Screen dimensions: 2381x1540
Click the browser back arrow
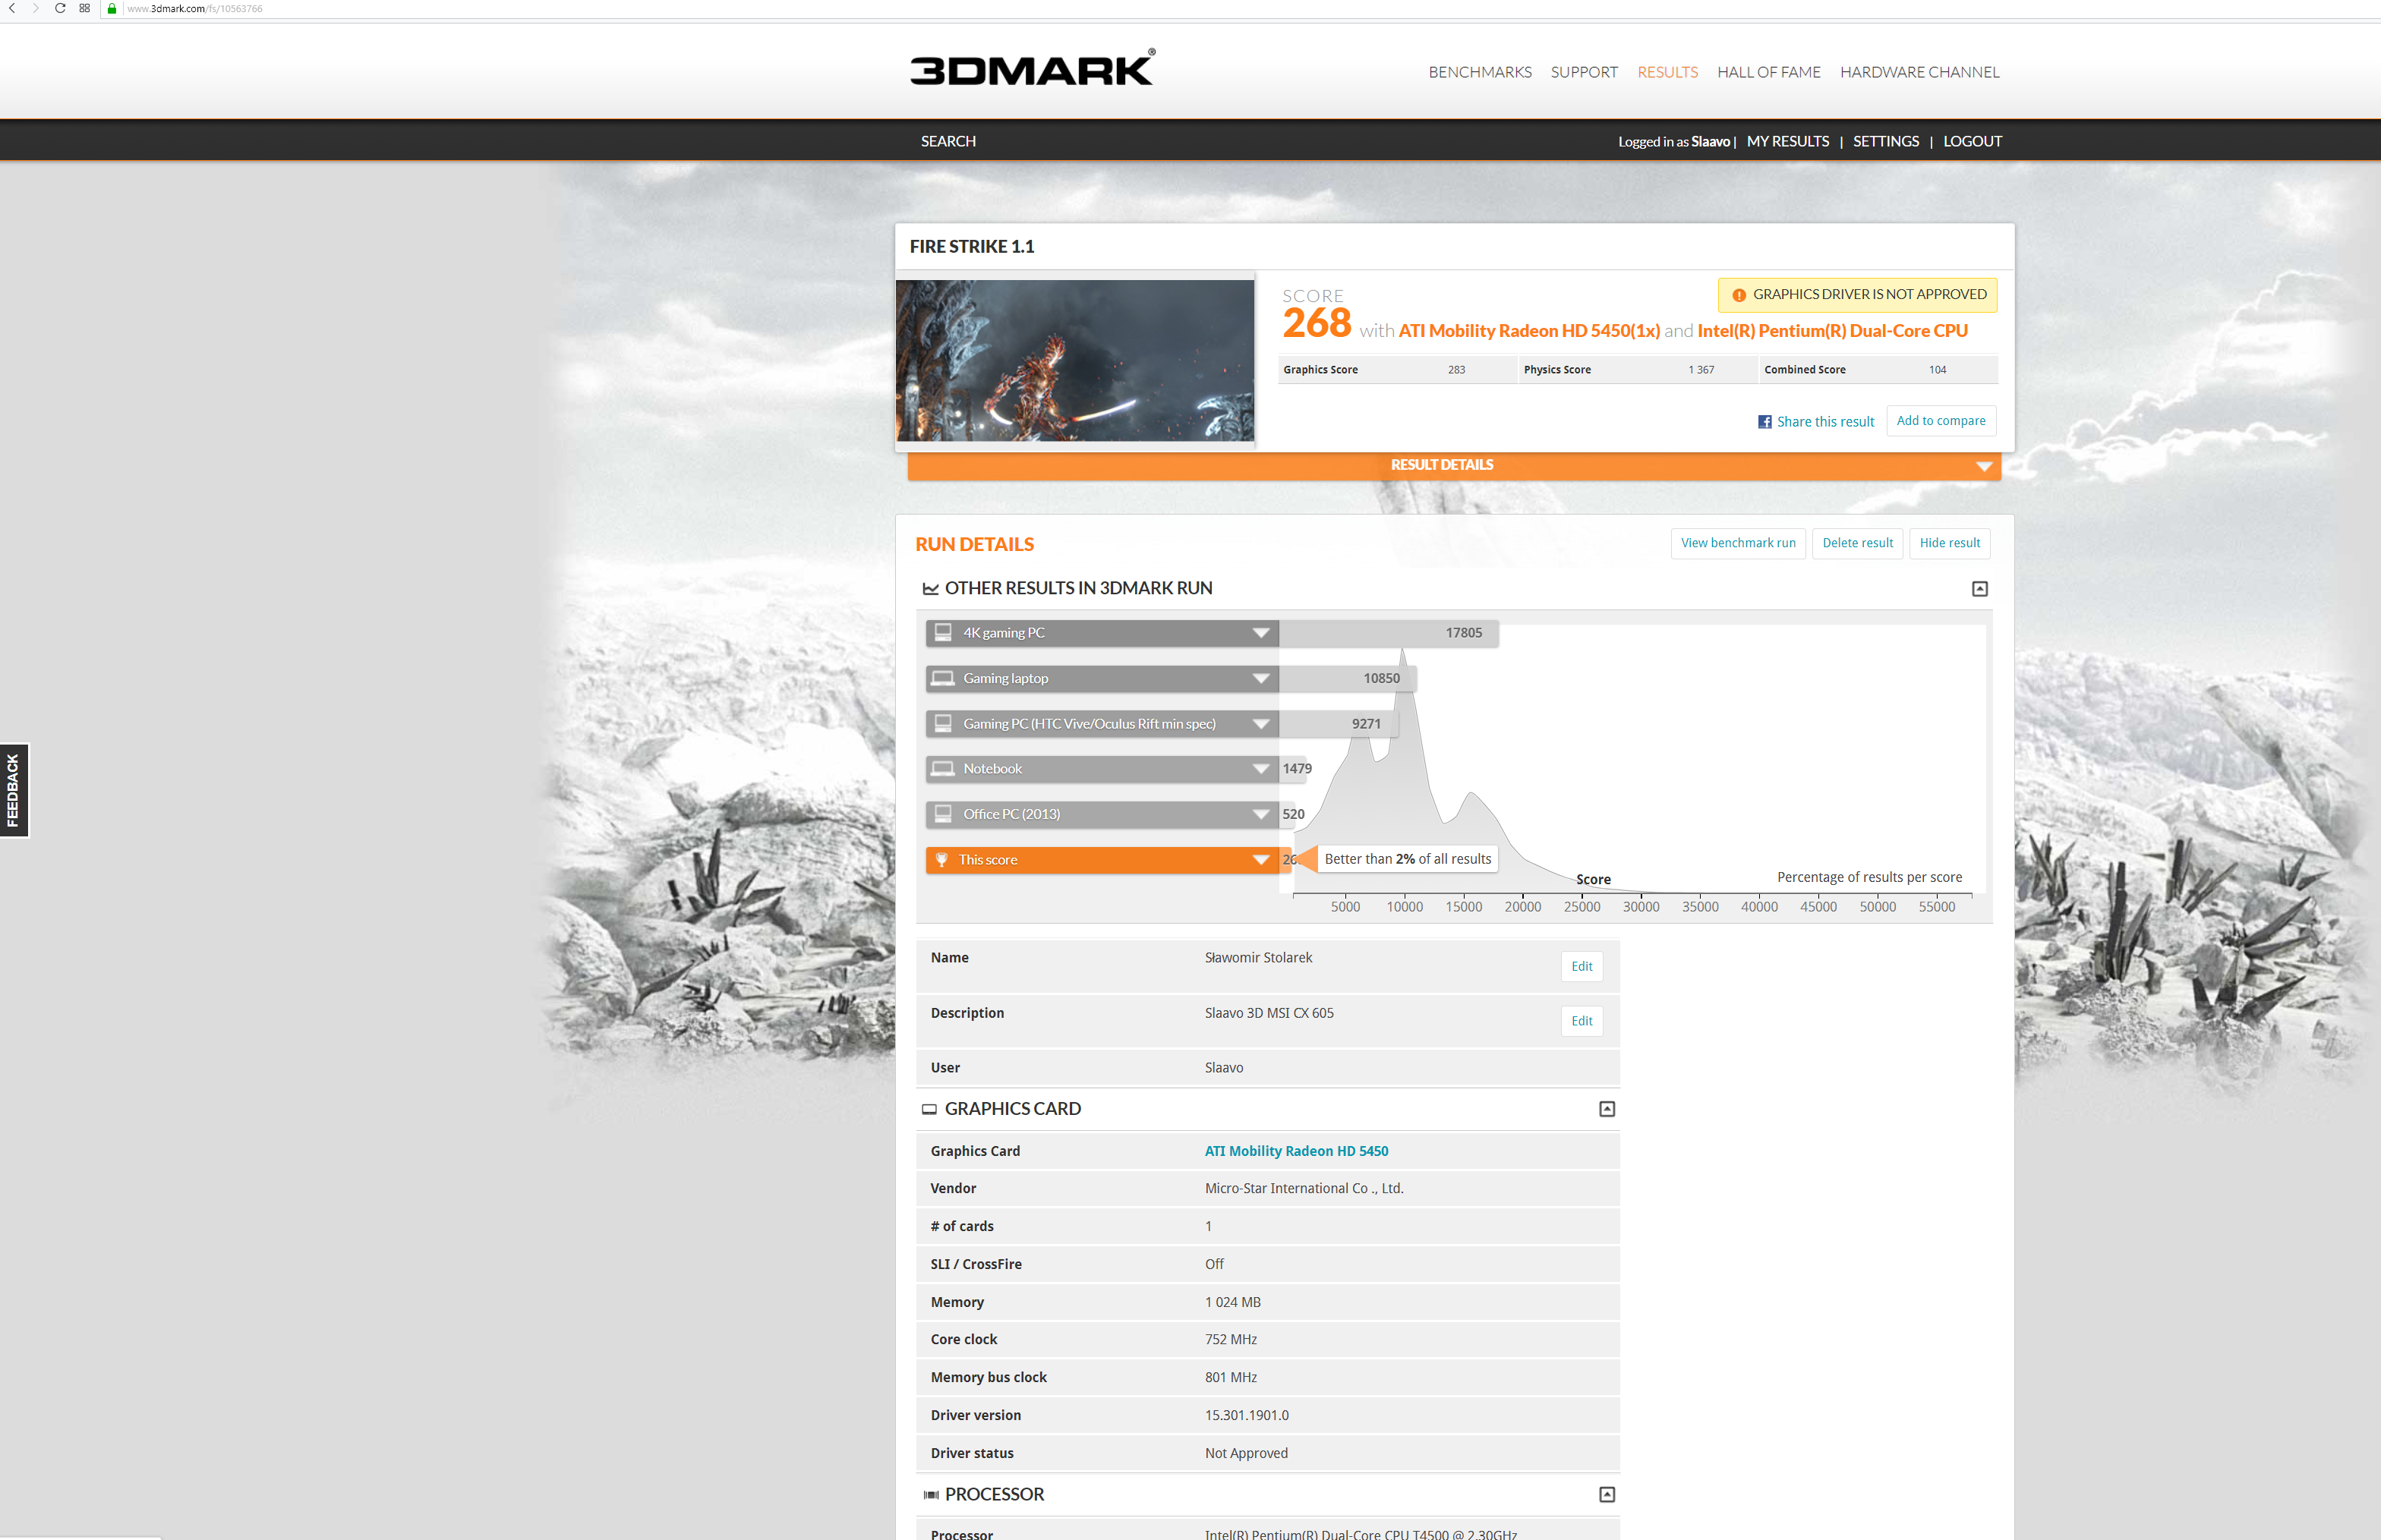[12, 8]
